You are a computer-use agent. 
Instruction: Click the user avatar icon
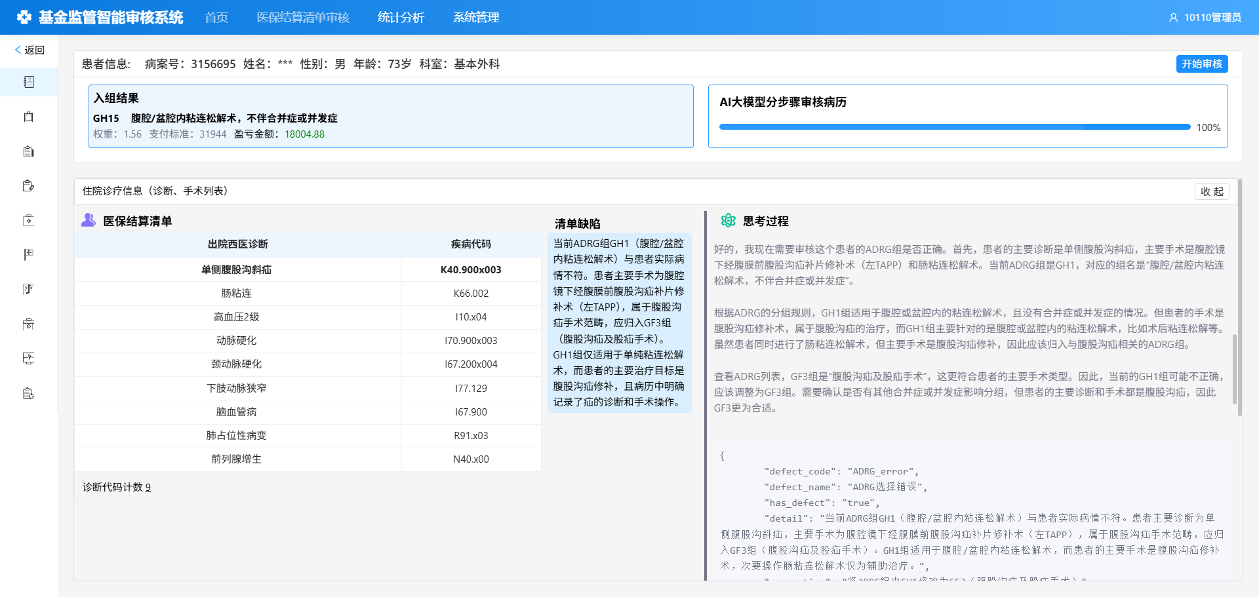click(x=1173, y=18)
